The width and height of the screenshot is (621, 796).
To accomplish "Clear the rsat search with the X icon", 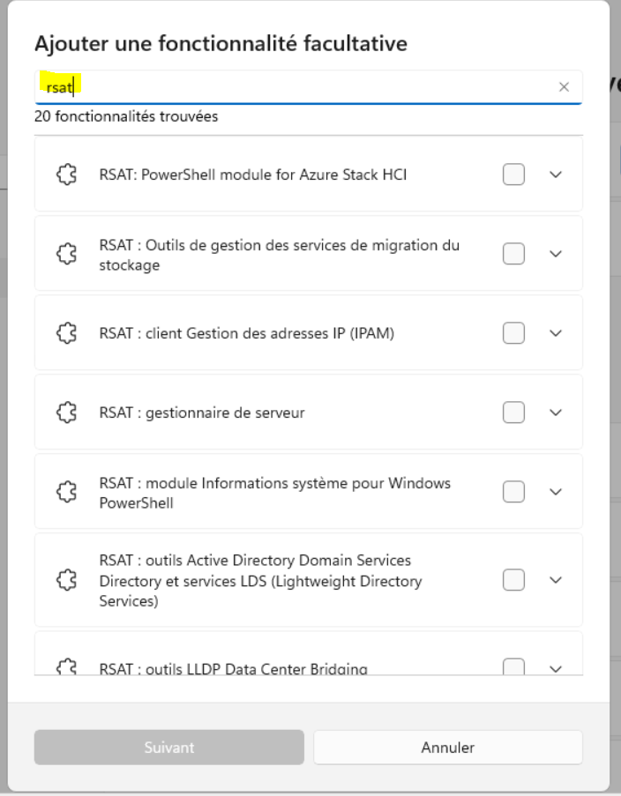I will point(564,86).
